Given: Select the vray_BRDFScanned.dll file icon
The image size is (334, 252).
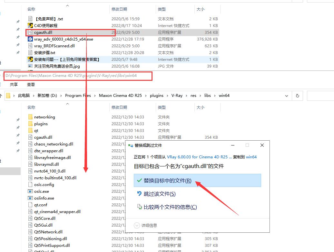Looking at the screenshot, I should tap(30, 46).
